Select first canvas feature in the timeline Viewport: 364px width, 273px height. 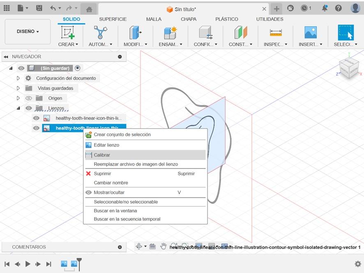(x=64, y=264)
